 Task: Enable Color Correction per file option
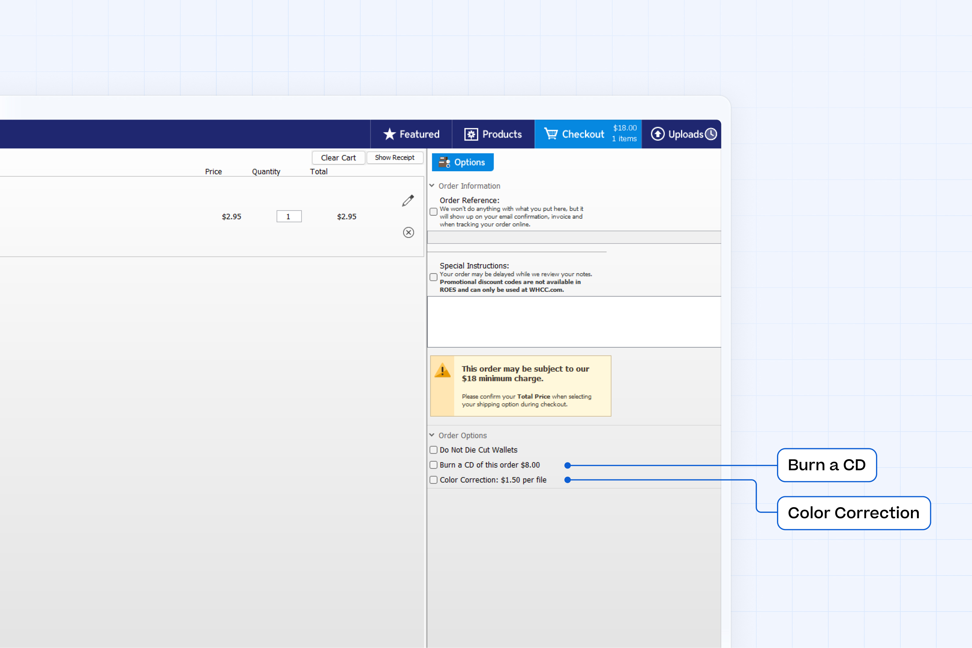tap(433, 480)
